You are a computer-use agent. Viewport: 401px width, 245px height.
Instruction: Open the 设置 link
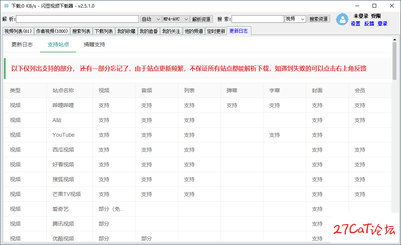(356, 24)
